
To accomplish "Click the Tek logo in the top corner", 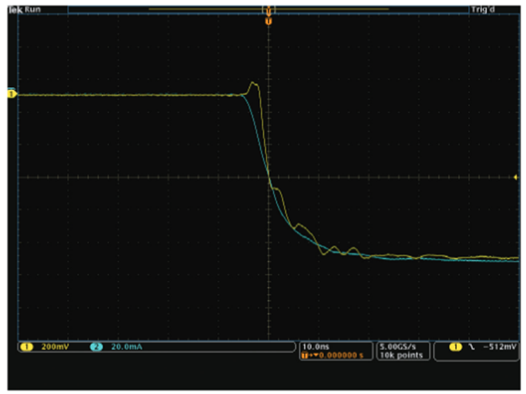I will [15, 10].
